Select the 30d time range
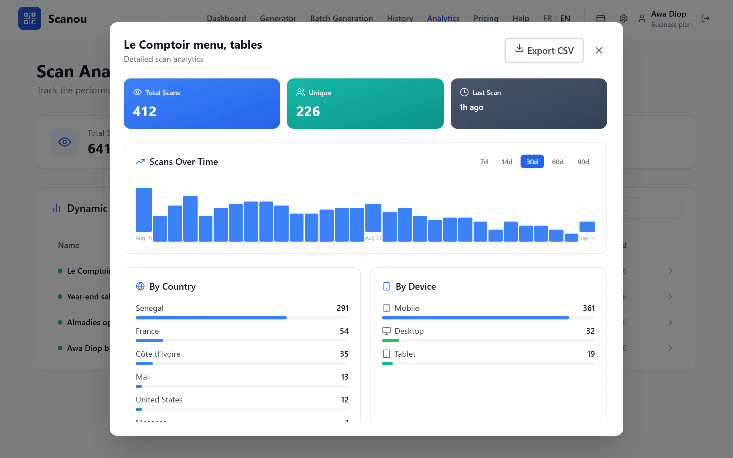The width and height of the screenshot is (733, 458). pos(532,162)
